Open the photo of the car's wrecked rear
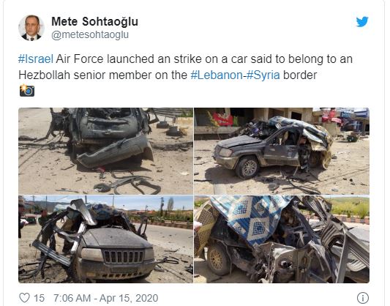Viewport: 390px width, 306px height. pyautogui.click(x=105, y=151)
